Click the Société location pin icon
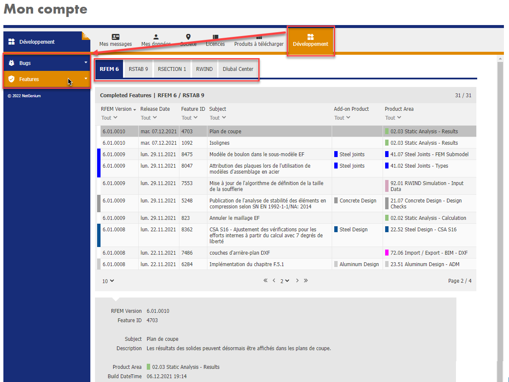The height and width of the screenshot is (382, 509). coord(188,37)
